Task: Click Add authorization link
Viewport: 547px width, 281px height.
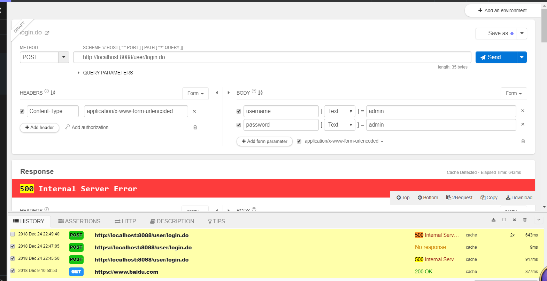Action: (x=87, y=127)
